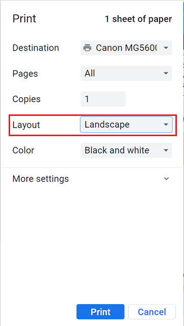Viewport: 184px width, 326px height.
Task: Click the Copies label text
Action: click(26, 99)
